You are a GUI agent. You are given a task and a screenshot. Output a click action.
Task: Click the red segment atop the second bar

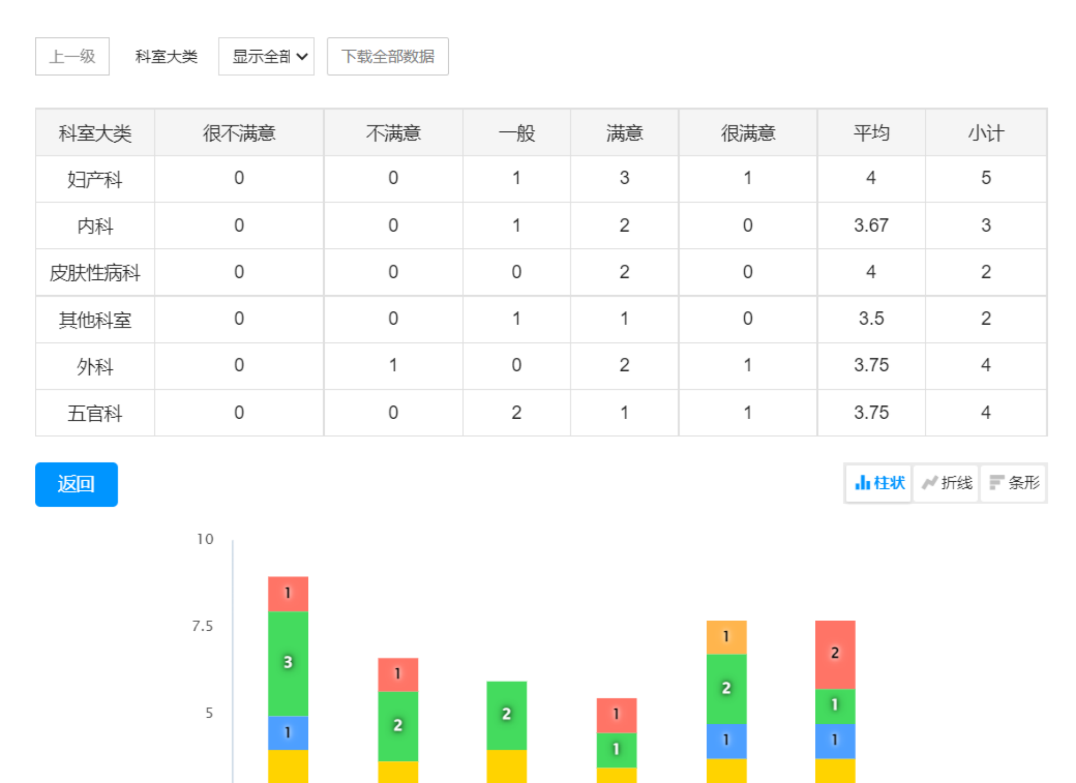point(398,675)
